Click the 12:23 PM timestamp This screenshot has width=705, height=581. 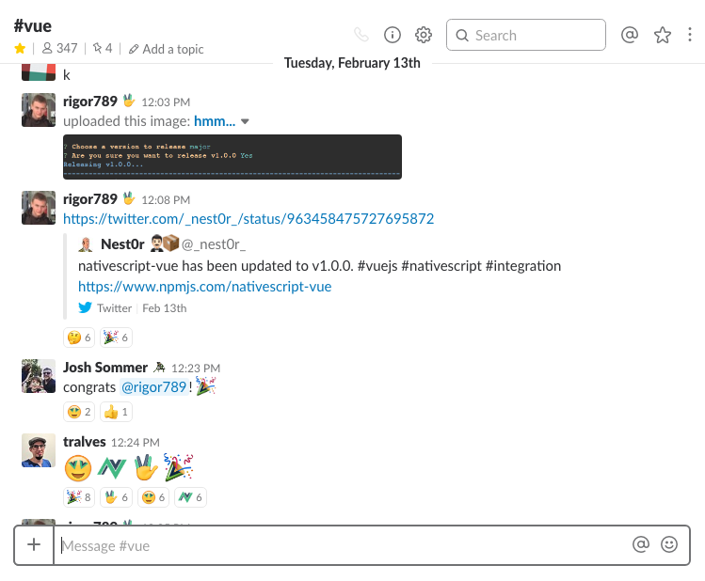click(x=196, y=369)
